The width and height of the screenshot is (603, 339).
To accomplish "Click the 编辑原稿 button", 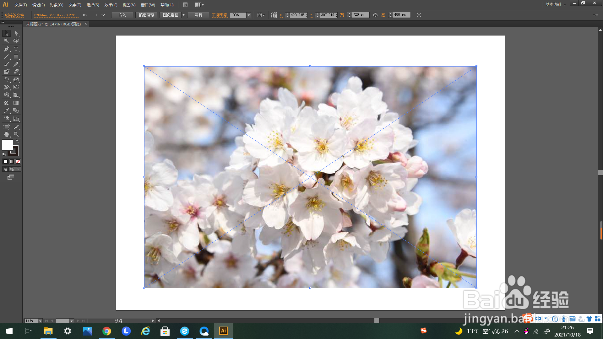I will 146,15.
